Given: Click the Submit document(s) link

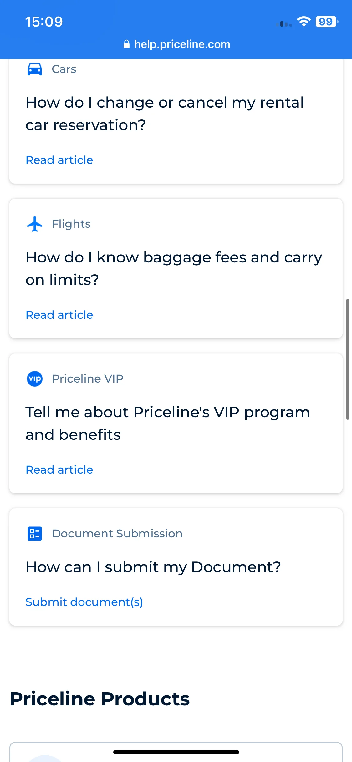Looking at the screenshot, I should point(84,602).
